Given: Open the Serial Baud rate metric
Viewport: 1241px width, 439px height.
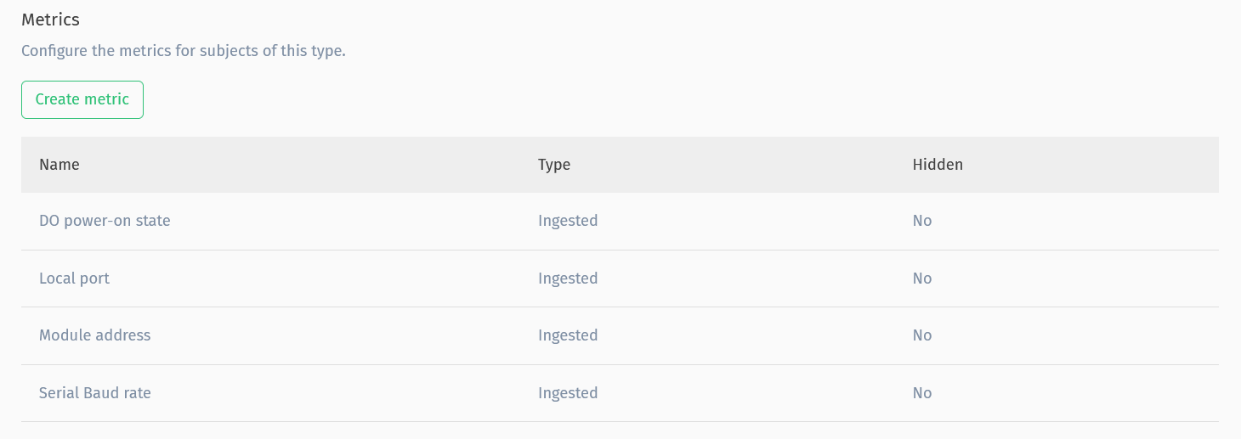Looking at the screenshot, I should click(94, 393).
